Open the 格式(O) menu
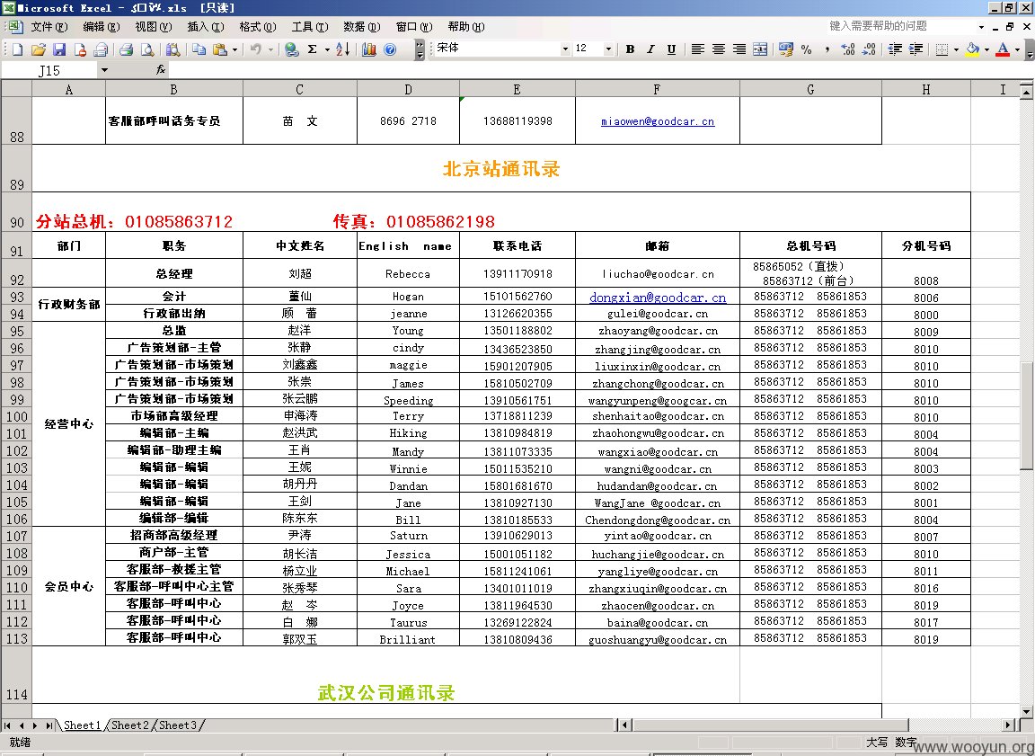This screenshot has height=756, width=1035. pos(258,27)
